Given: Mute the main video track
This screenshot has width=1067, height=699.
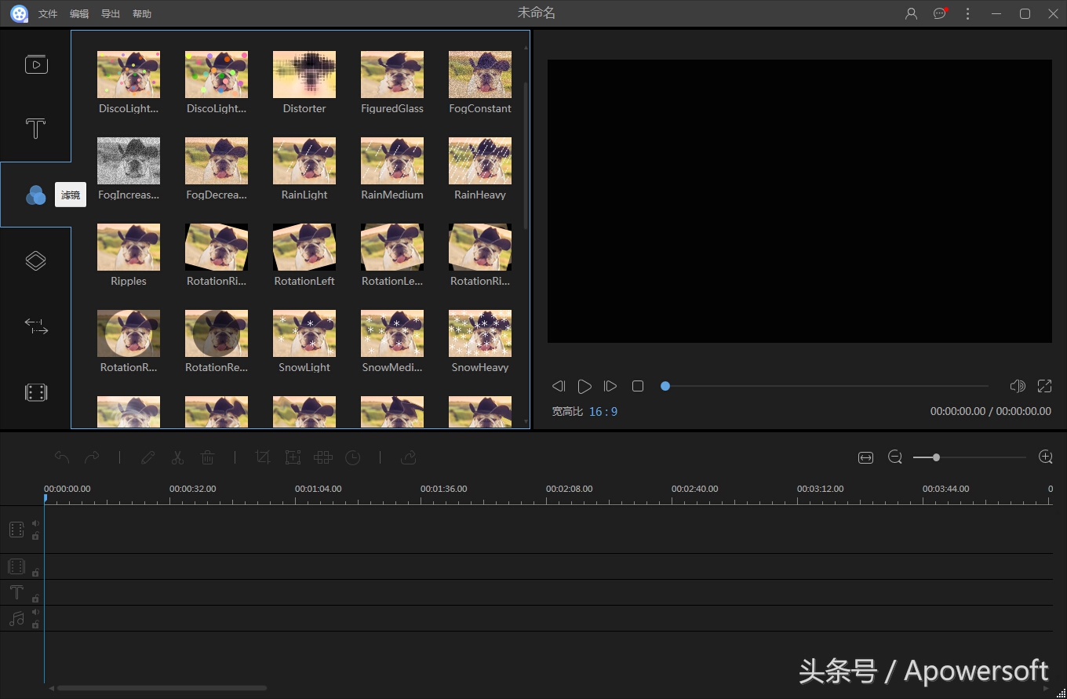Looking at the screenshot, I should 35,523.
